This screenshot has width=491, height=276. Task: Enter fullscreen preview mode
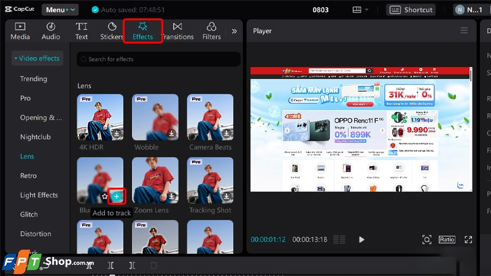point(468,240)
